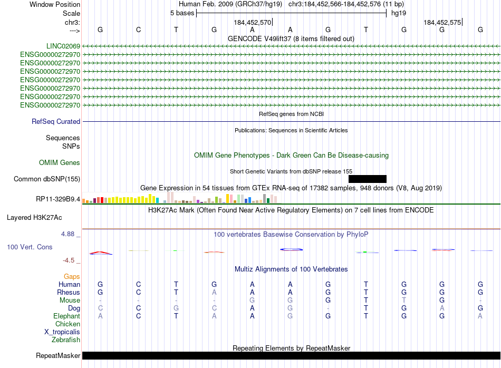
Task: Select the Chicken alignment row label
Action: 68,324
